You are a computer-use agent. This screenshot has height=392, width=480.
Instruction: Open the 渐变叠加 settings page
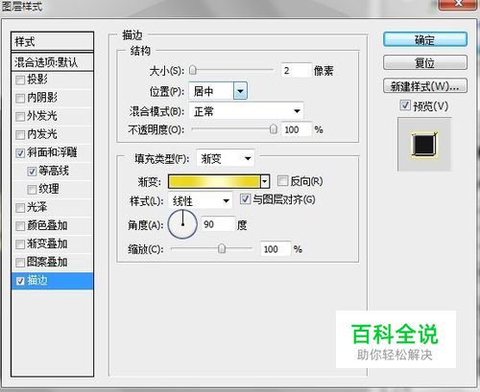coord(47,243)
